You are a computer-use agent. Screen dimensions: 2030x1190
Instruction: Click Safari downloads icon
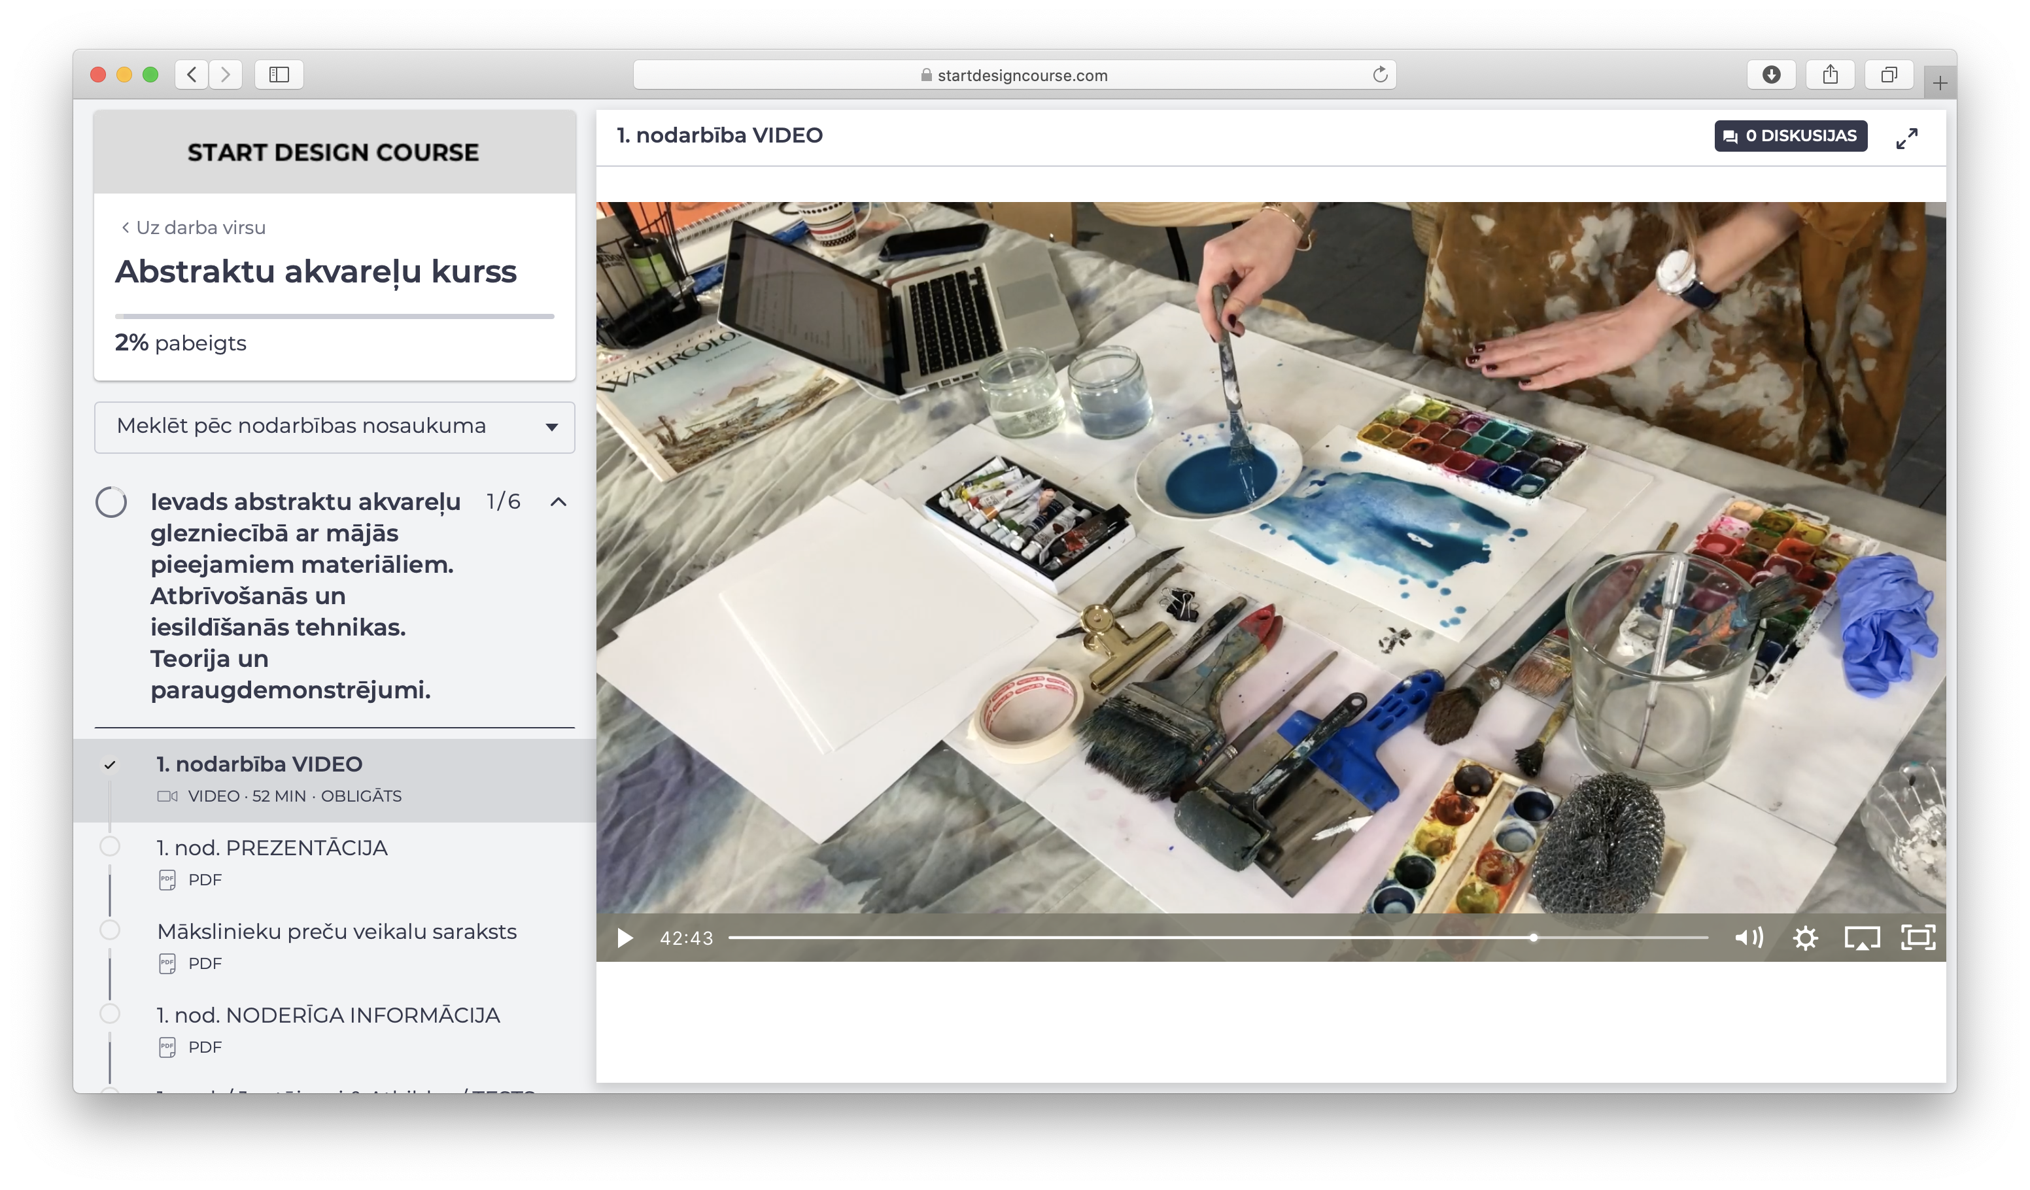[x=1770, y=75]
